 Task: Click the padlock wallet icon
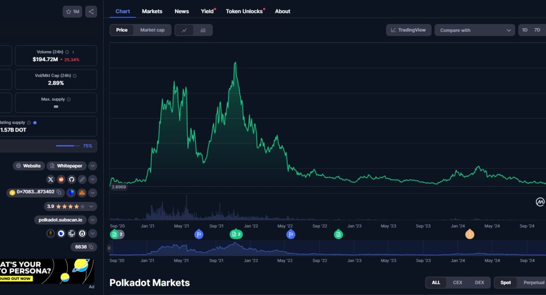82,233
